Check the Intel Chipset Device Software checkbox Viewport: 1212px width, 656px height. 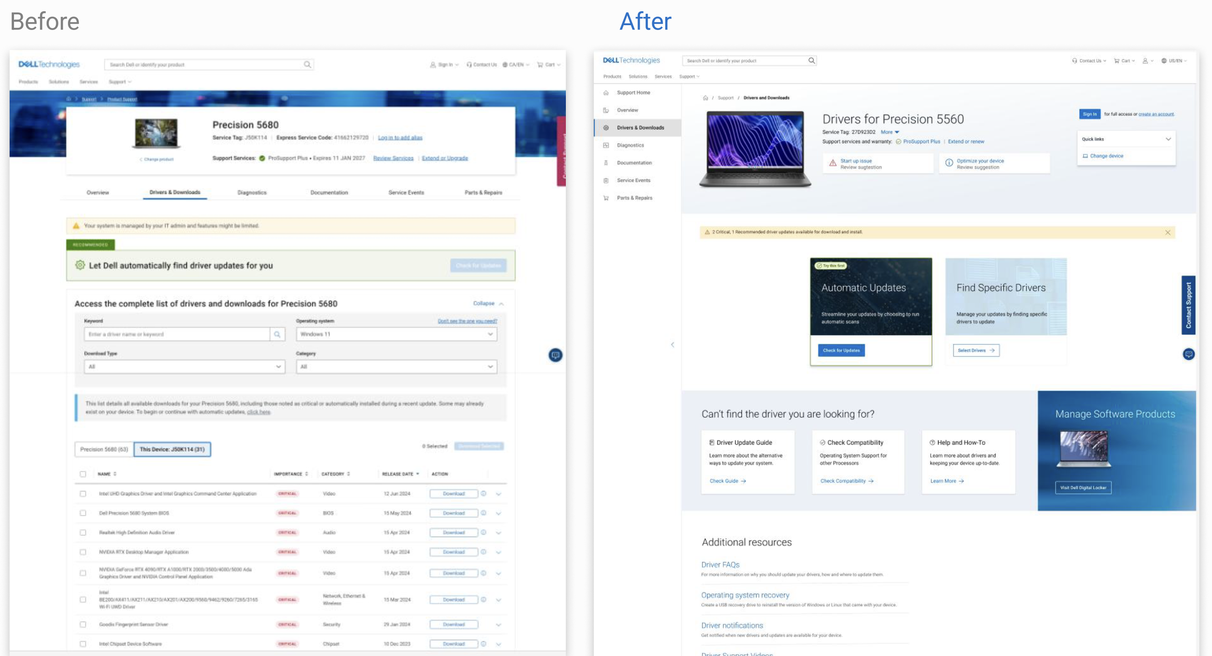tap(83, 644)
